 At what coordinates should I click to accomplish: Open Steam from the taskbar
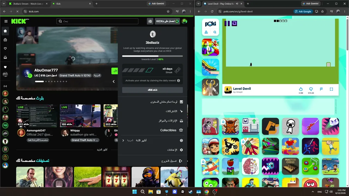point(191,192)
